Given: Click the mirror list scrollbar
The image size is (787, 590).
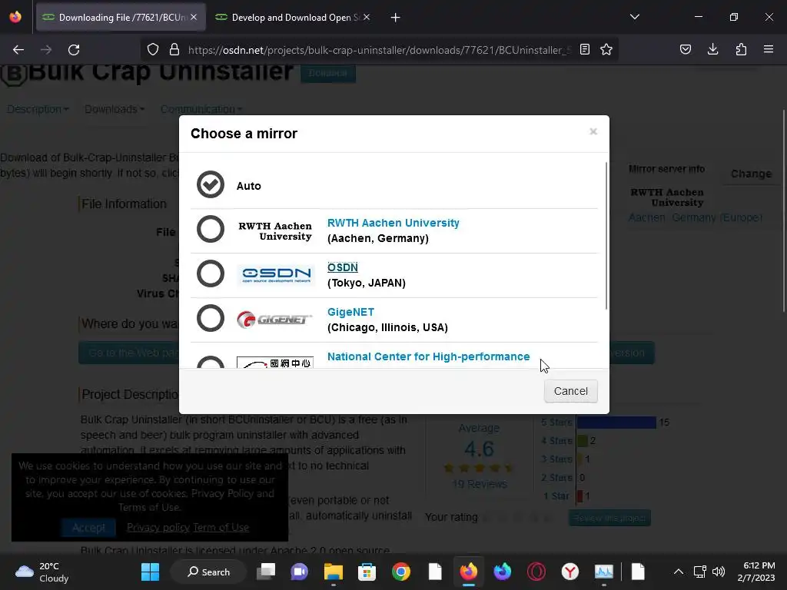Looking at the screenshot, I should coord(606,236).
